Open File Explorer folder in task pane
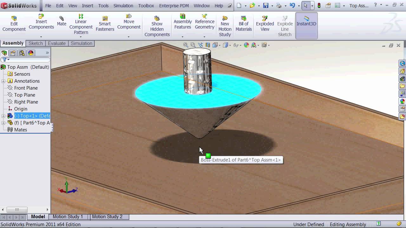This screenshot has height=228, width=406. tap(403, 86)
